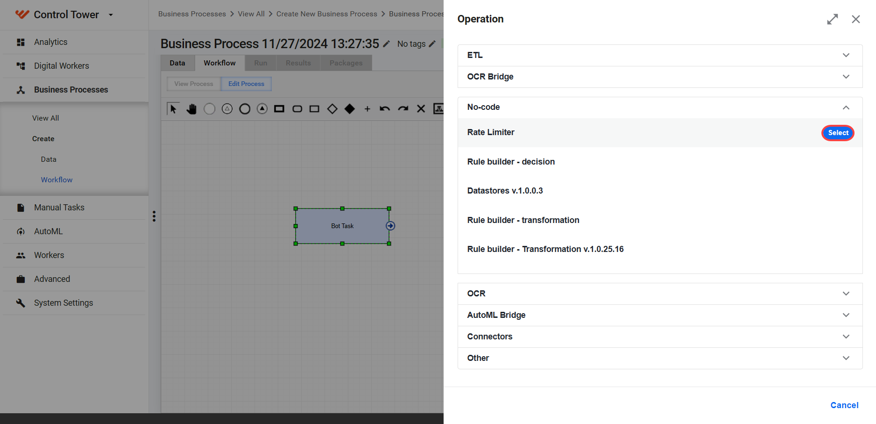Click the sidebar three-dot resize handle
This screenshot has width=876, height=424.
[x=154, y=216]
